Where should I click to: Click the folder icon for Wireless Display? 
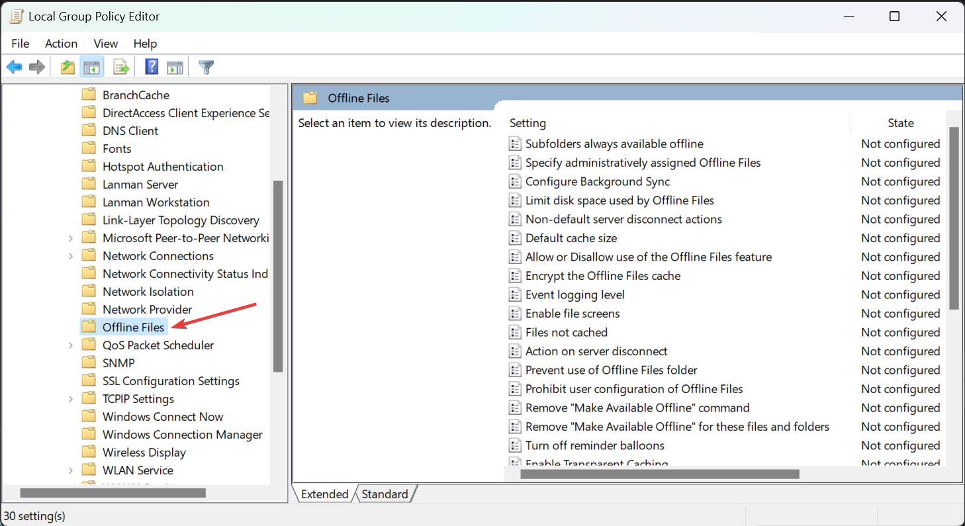coord(89,452)
